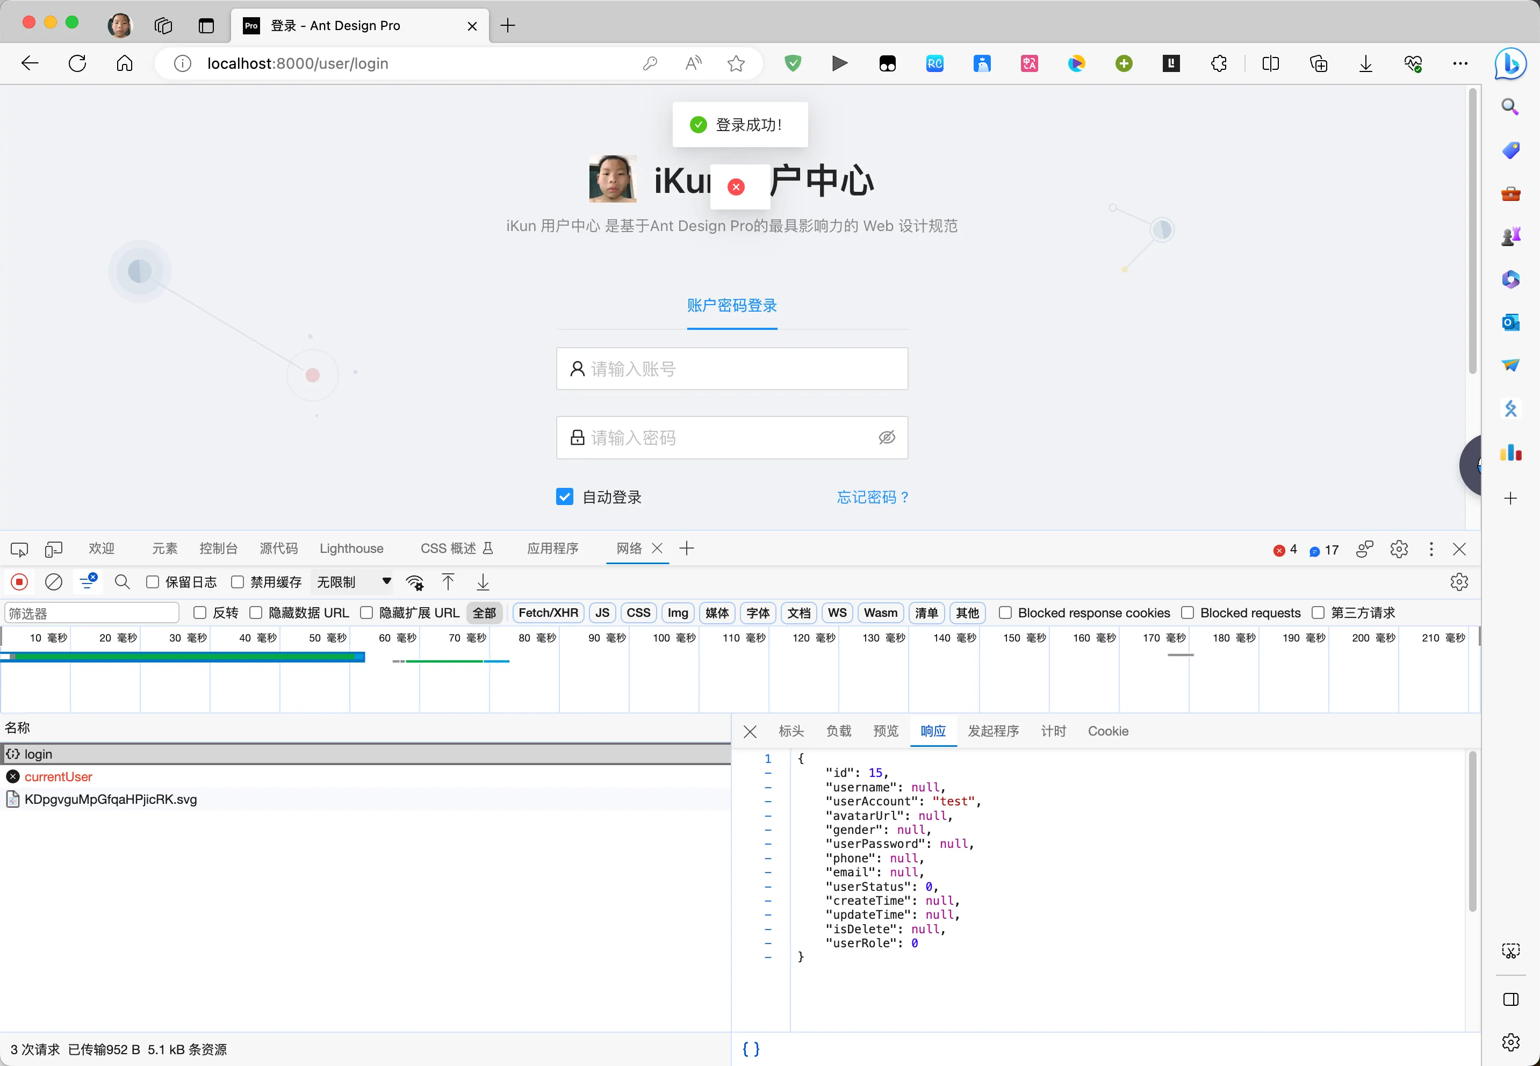Open new browser tab with plus

(x=508, y=25)
